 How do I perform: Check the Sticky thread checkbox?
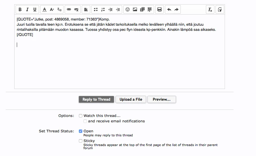point(81,141)
